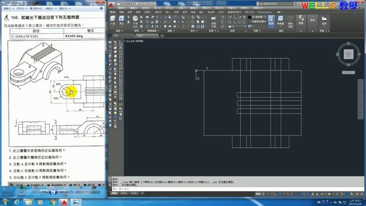Viewport: 366px width, 206px height.
Task: Click the command line customize wrench icon
Action: click(110, 185)
